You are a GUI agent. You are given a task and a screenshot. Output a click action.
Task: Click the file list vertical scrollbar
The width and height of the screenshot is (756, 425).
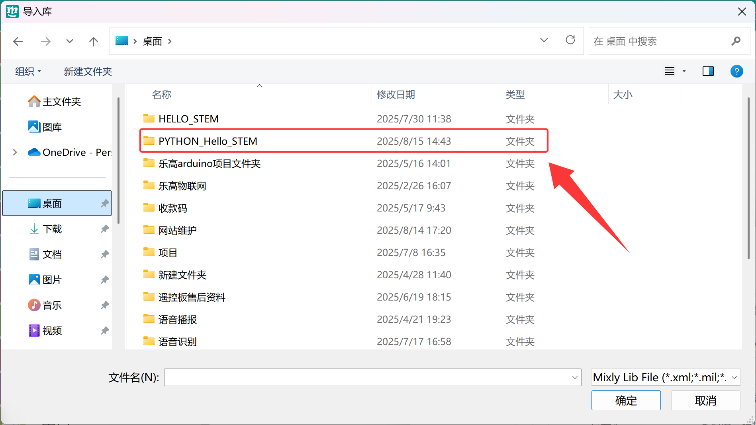[748, 179]
